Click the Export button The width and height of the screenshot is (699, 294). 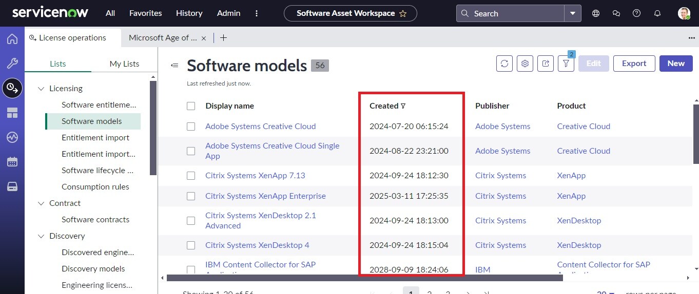pos(634,64)
